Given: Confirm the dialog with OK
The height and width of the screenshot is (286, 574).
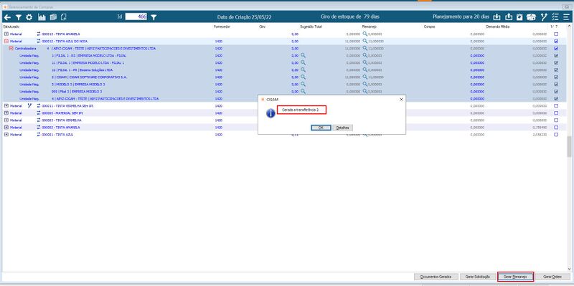Looking at the screenshot, I should click(321, 128).
